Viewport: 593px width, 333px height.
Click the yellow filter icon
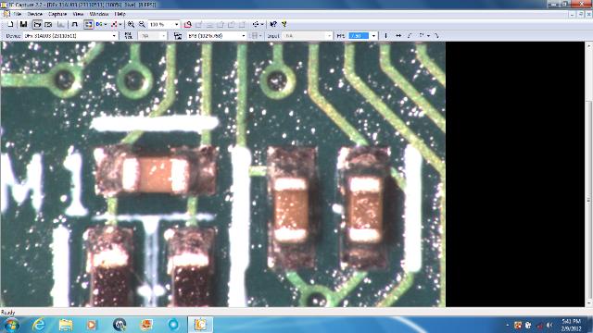[x=284, y=25]
